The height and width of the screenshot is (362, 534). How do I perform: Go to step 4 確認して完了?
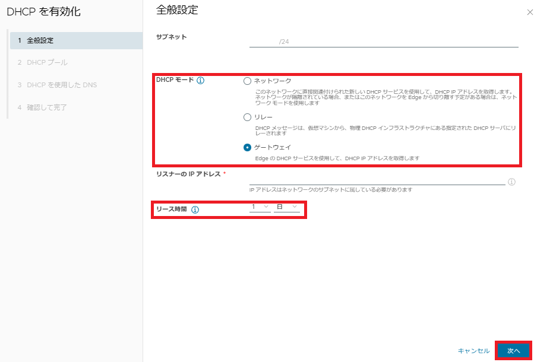42,107
